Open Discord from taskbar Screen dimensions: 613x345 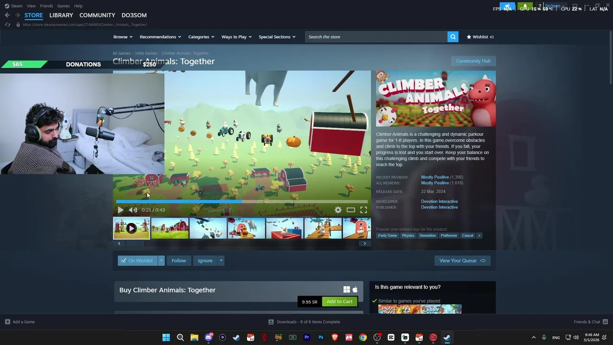click(208, 337)
